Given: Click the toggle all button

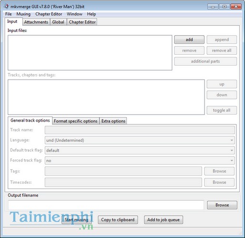Looking at the screenshot, I should point(222,110).
